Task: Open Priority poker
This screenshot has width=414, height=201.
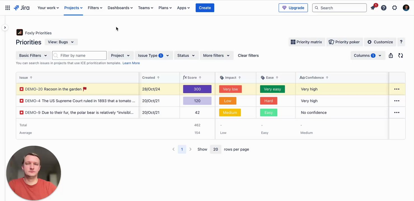Action: click(x=344, y=42)
